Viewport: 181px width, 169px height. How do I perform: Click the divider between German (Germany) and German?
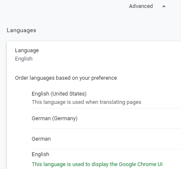click(x=106, y=129)
